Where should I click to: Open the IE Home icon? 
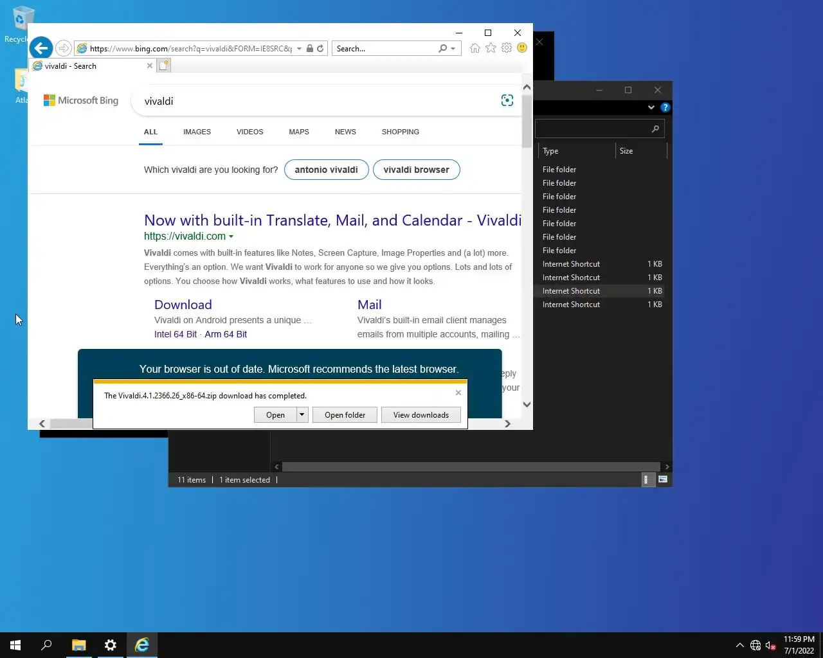[x=475, y=48]
